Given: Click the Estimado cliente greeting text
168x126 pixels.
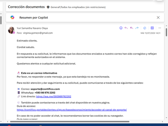Looking at the screenshot, I should click(x=27, y=41).
